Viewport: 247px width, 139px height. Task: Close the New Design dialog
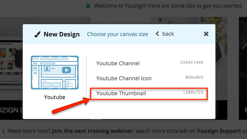(x=206, y=34)
